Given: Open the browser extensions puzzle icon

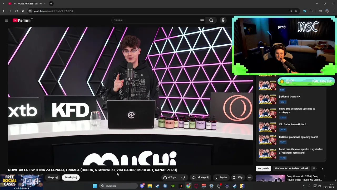Looking at the screenshot, I should 311,11.
